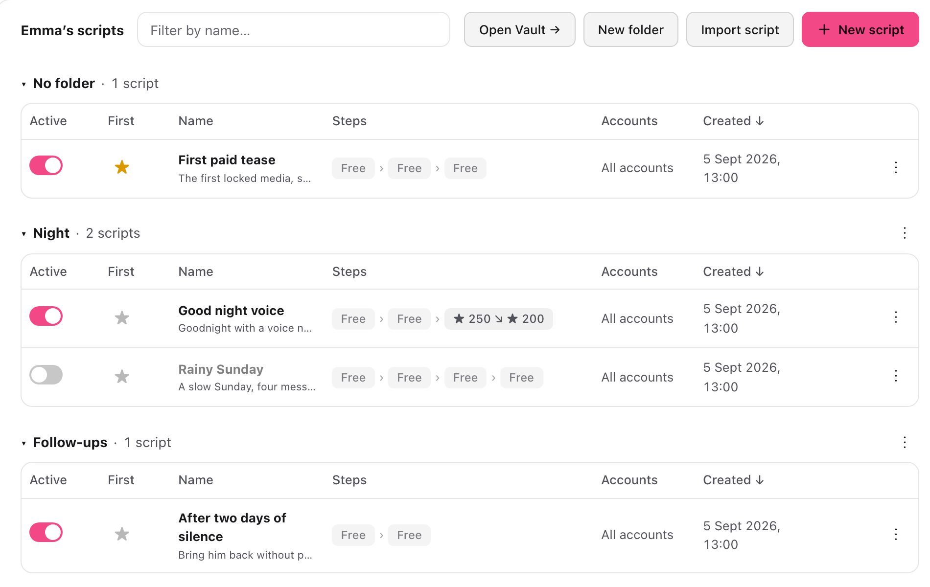Open the three-dot menu for First paid tease
This screenshot has height=587, width=930.
coord(896,167)
